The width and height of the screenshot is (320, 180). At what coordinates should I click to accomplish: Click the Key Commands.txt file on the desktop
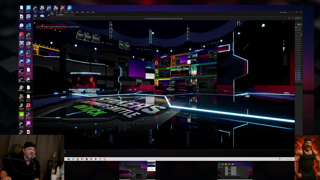[x=28, y=89]
